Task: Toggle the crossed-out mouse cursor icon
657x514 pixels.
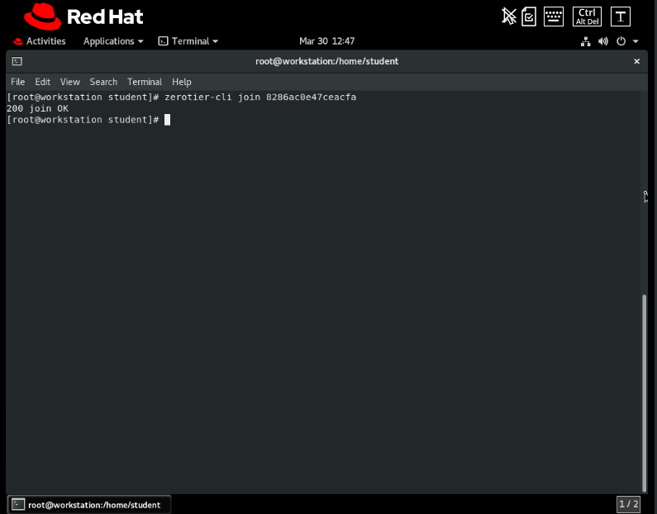Action: point(509,17)
